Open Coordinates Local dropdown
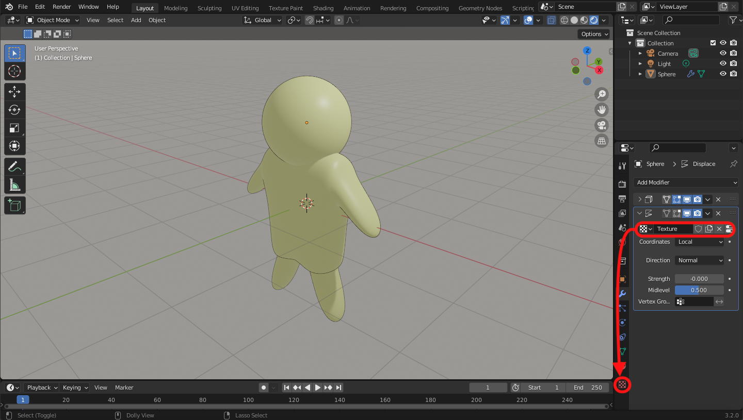This screenshot has width=743, height=420. (x=699, y=242)
